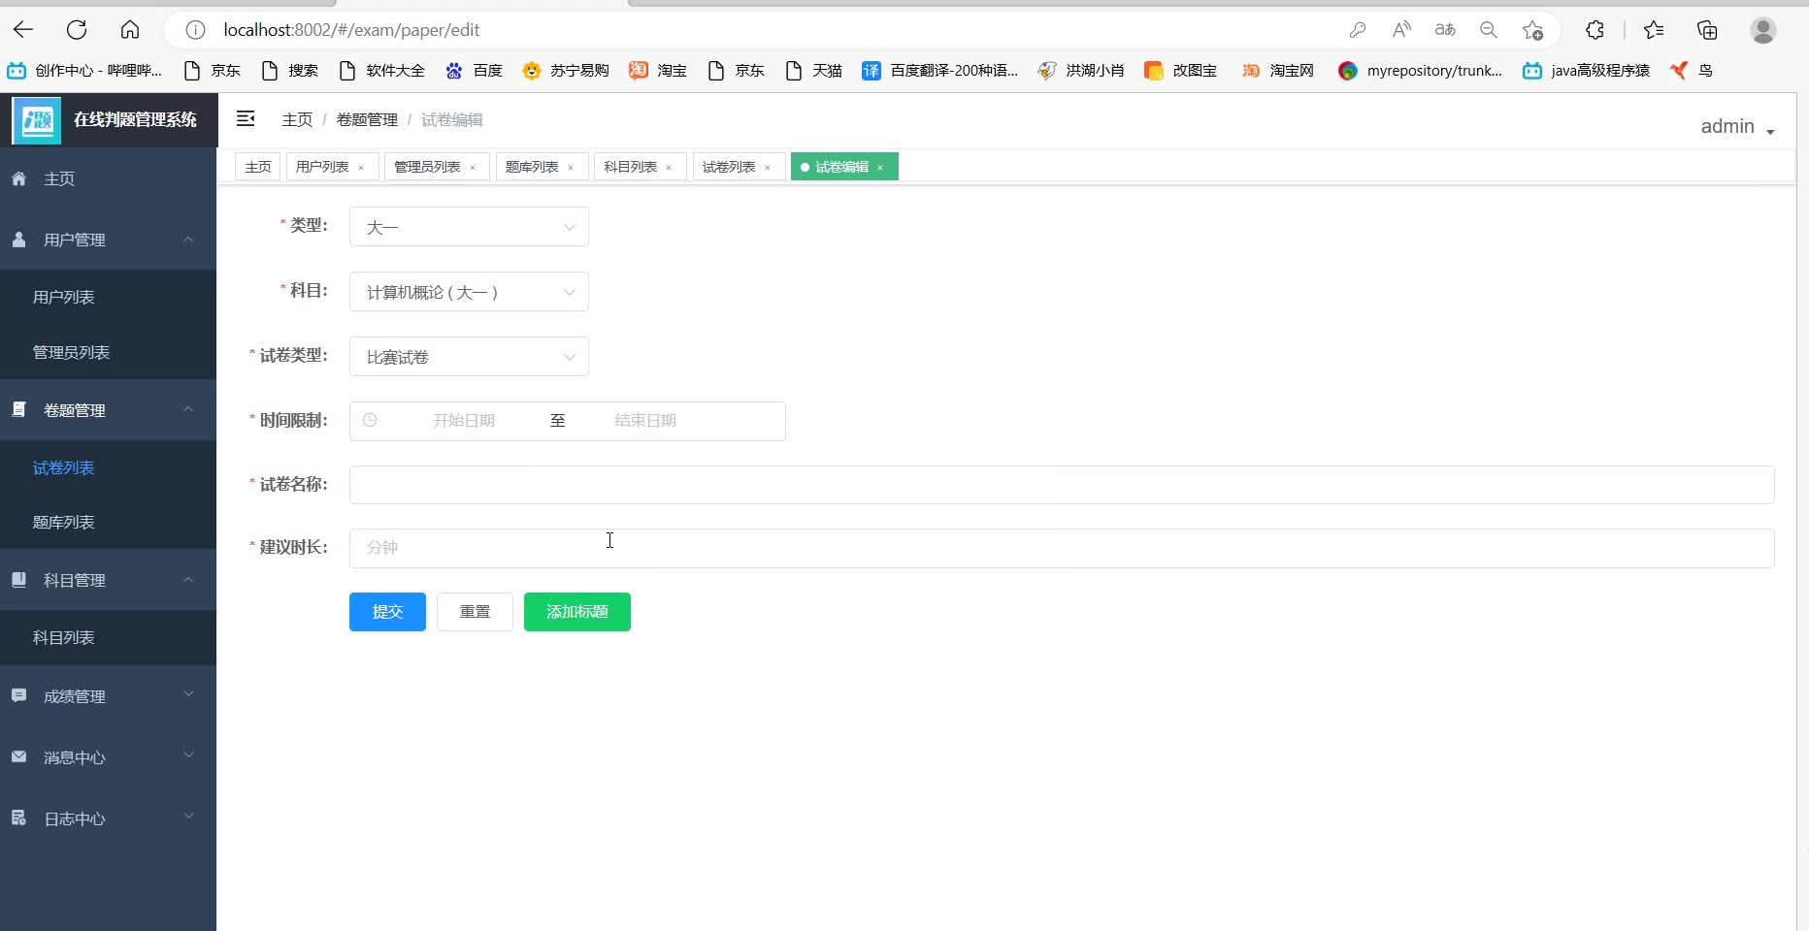Viewport: 1809px width, 931px height.
Task: Close the 科目列表 tab
Action: pyautogui.click(x=669, y=168)
